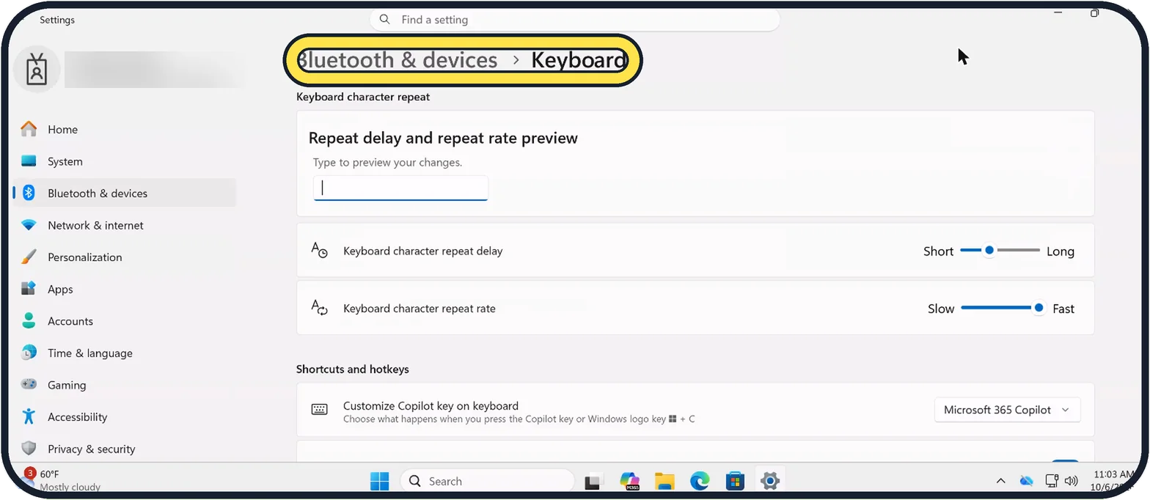Click the repeat rate arrows icon
The image size is (1150, 500).
click(x=319, y=308)
